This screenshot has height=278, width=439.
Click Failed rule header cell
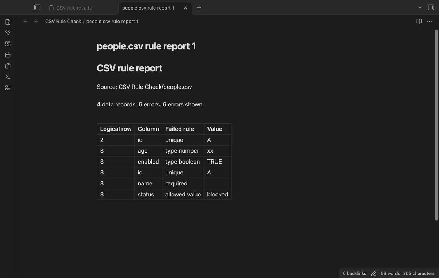183,129
